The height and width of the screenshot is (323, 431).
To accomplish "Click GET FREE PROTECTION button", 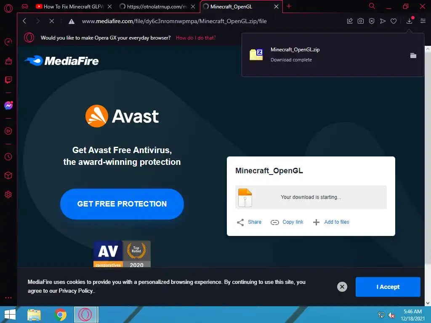I will 122,204.
